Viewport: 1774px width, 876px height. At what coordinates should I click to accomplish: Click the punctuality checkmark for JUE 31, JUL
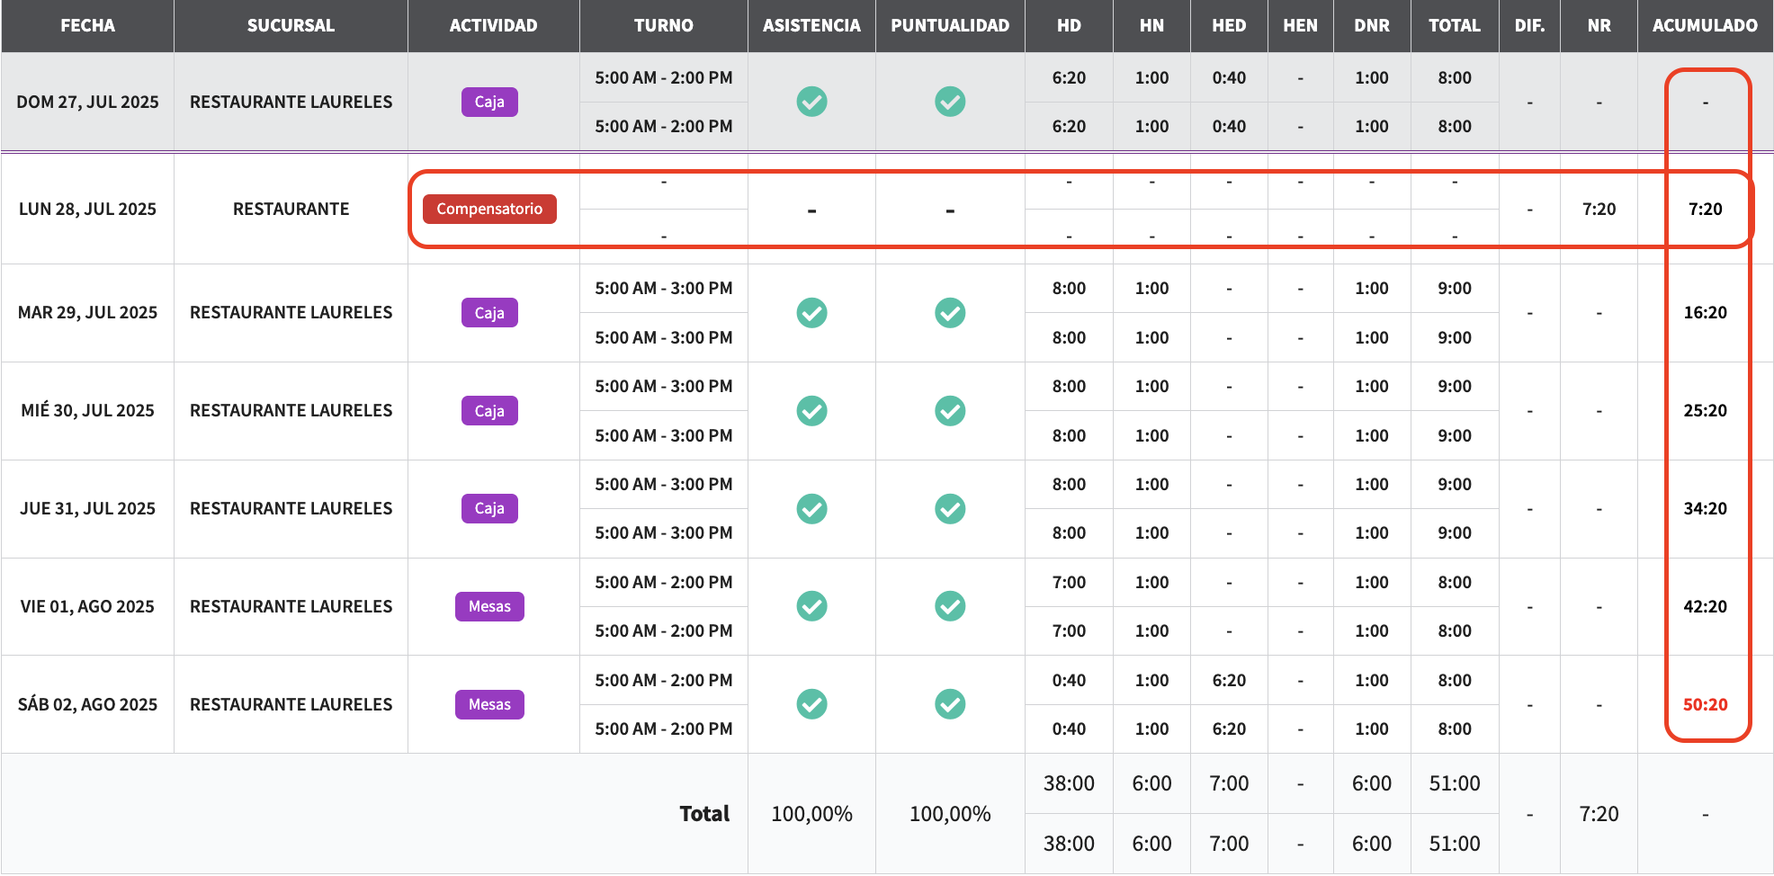950,509
